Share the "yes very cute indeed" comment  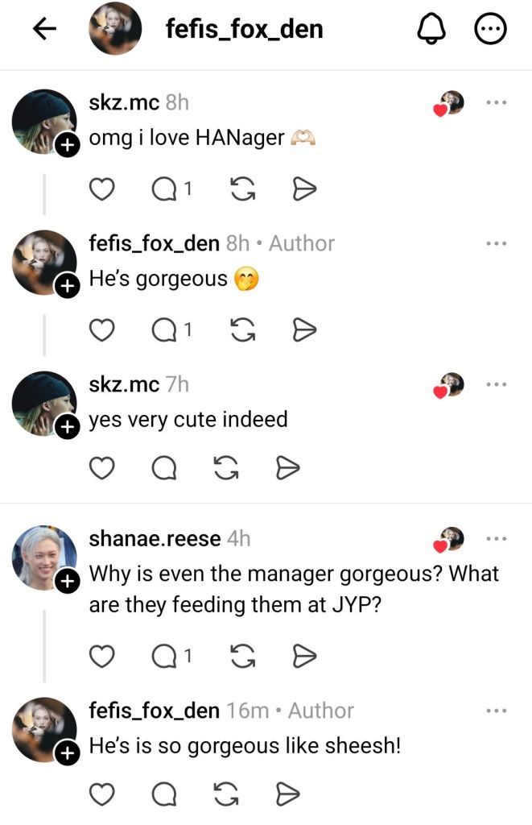click(287, 467)
